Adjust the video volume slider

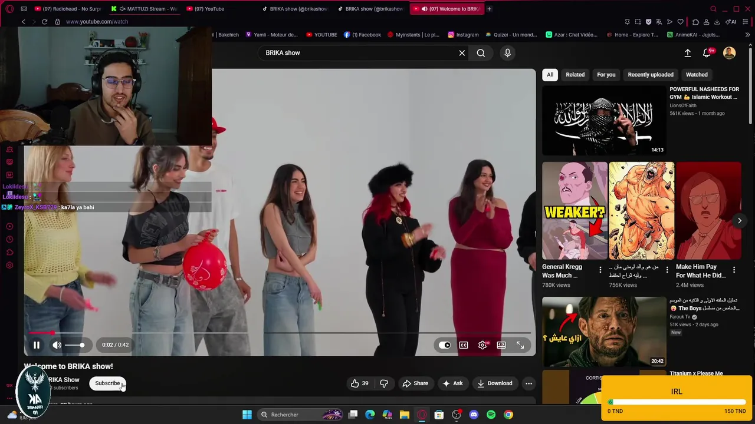click(x=74, y=345)
